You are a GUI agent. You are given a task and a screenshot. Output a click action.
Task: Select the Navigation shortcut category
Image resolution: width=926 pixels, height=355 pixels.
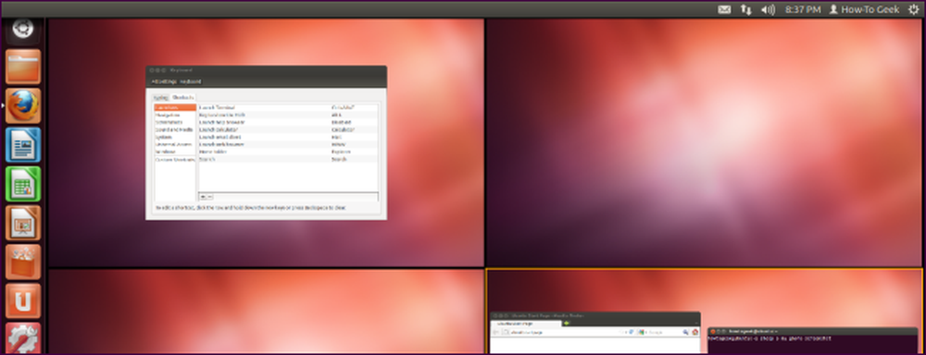pos(175,115)
